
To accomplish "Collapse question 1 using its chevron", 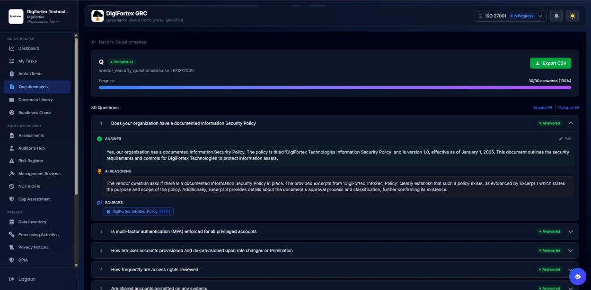I will point(570,123).
